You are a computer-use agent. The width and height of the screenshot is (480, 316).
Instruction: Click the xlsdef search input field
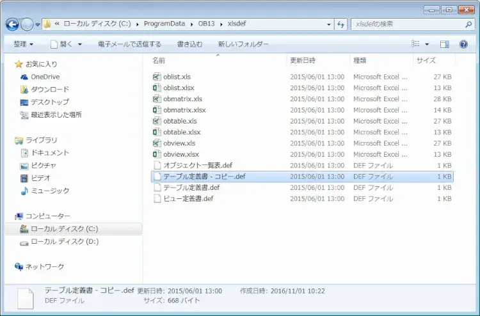(412, 24)
